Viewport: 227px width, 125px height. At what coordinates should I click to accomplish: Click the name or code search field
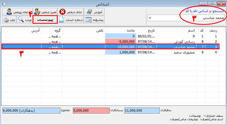[x=188, y=18]
